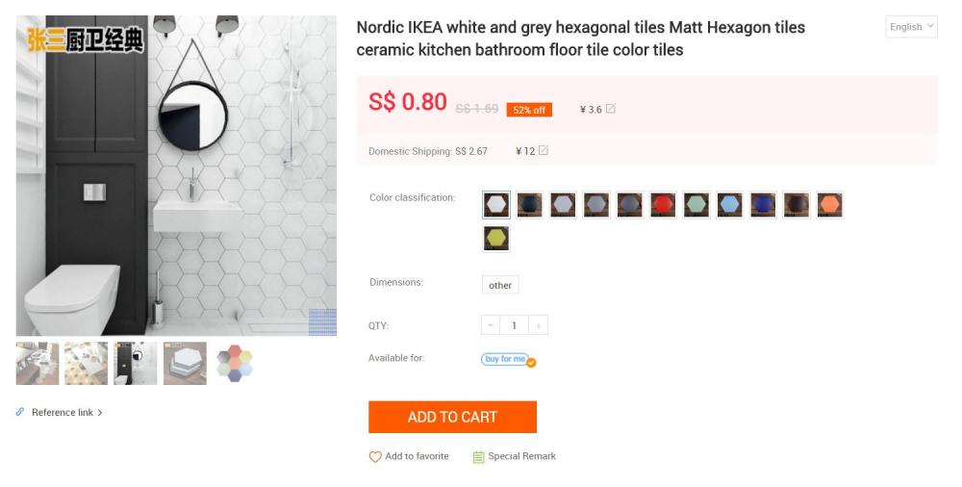Pick the yellow-green hexagon color swatch

point(495,239)
